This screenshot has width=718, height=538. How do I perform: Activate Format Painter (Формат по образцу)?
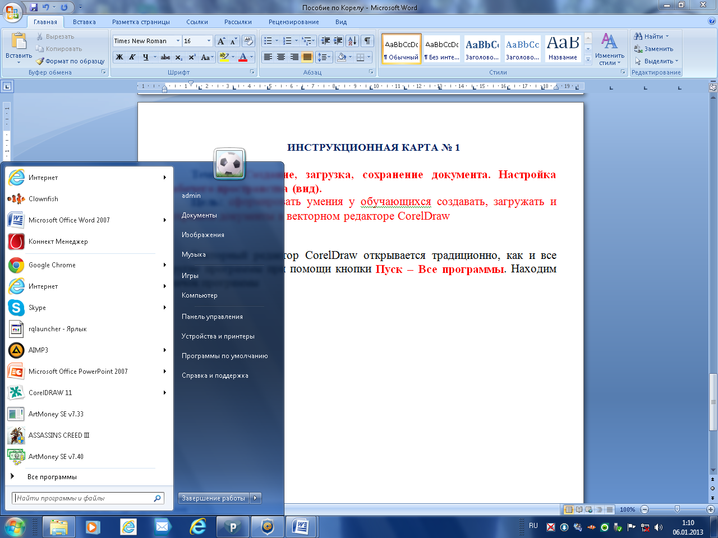70,61
